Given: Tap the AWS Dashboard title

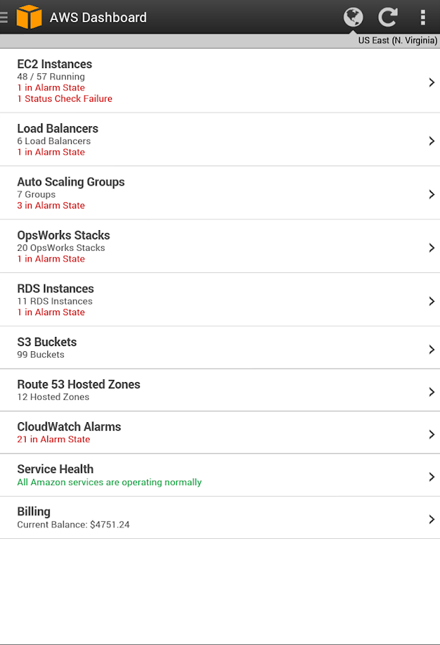Looking at the screenshot, I should (x=98, y=17).
